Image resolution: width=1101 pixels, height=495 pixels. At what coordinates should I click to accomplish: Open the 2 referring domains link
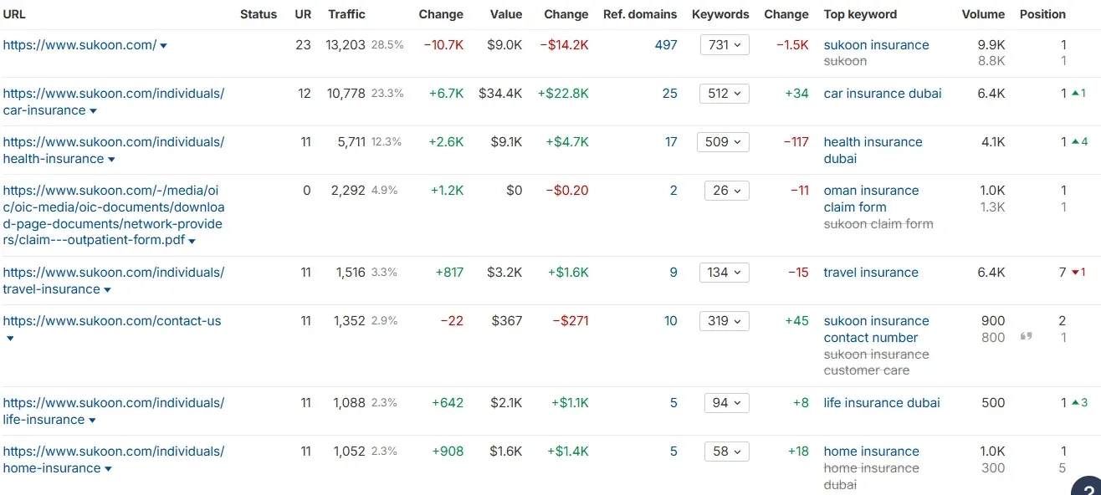(x=673, y=191)
